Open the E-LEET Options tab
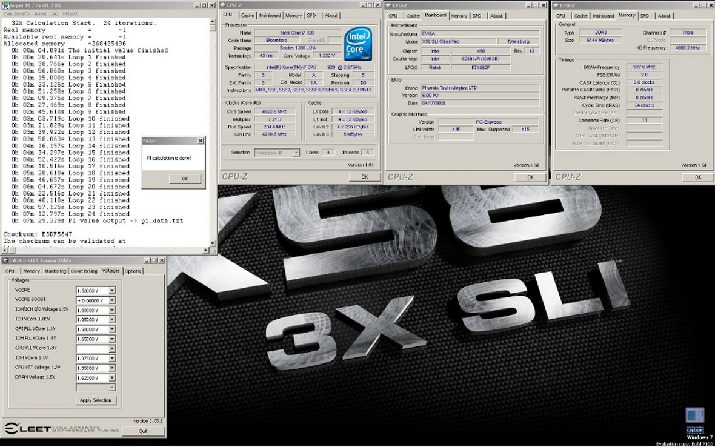The width and height of the screenshot is (715, 447). (x=133, y=271)
